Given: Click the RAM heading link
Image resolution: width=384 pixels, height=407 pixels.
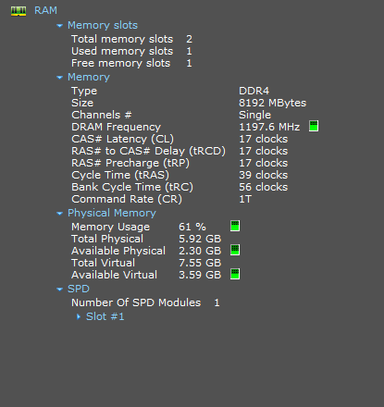Looking at the screenshot, I should click(45, 10).
